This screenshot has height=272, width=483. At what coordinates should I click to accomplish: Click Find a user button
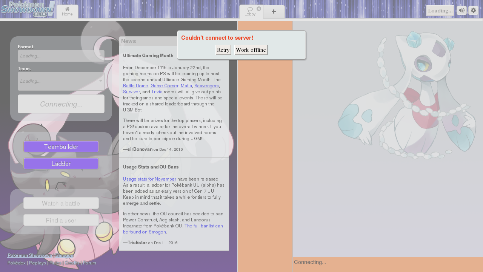tap(61, 220)
